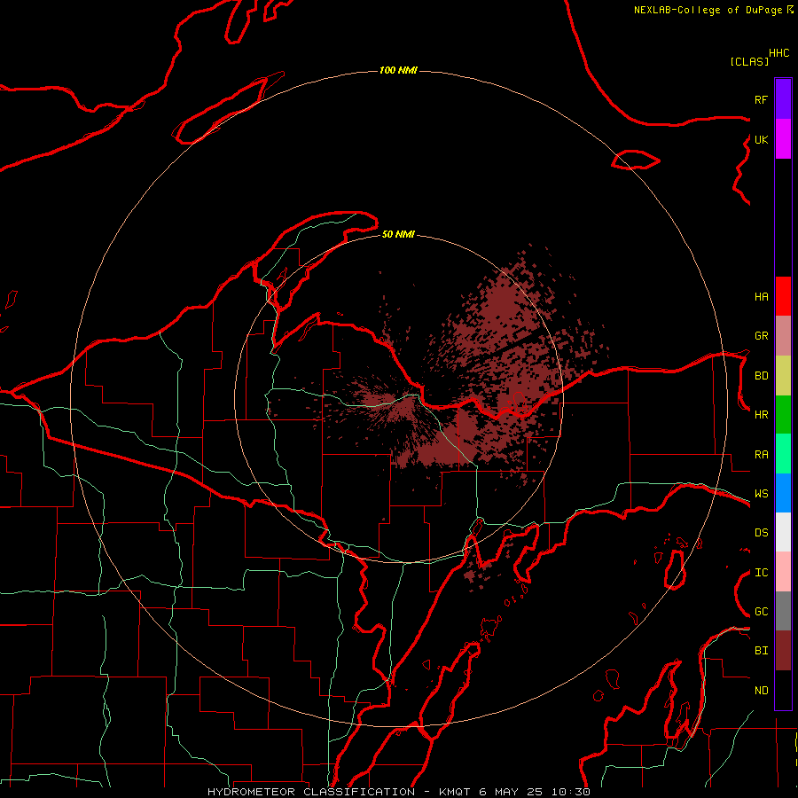The height and width of the screenshot is (798, 798).
Task: Click the UK legend label
Action: click(761, 139)
